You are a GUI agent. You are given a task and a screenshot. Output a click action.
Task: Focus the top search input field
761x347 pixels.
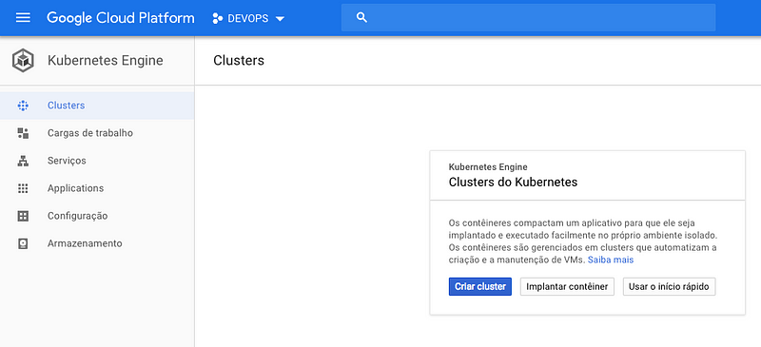[x=528, y=18]
